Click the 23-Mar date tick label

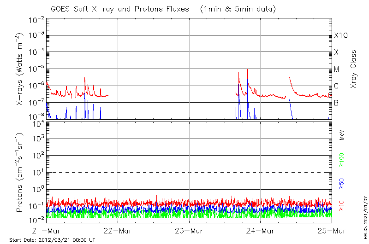point(189,231)
